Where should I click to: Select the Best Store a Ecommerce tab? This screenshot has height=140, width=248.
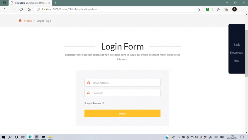click(30, 3)
